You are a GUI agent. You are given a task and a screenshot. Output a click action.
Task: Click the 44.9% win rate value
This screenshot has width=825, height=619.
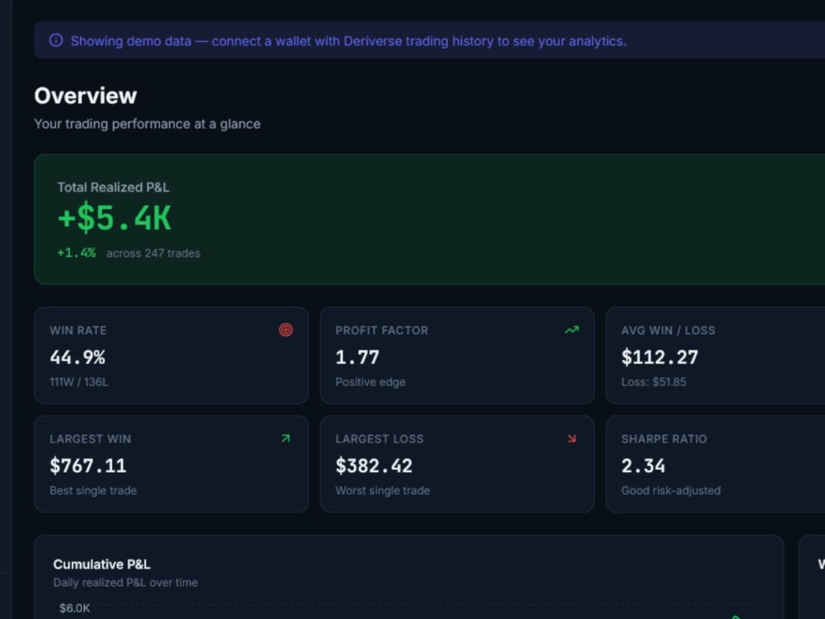coord(78,357)
